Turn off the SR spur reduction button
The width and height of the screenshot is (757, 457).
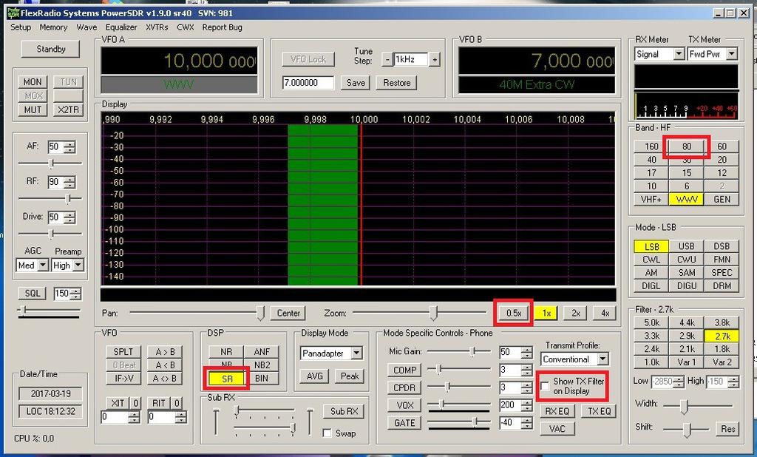tap(227, 379)
